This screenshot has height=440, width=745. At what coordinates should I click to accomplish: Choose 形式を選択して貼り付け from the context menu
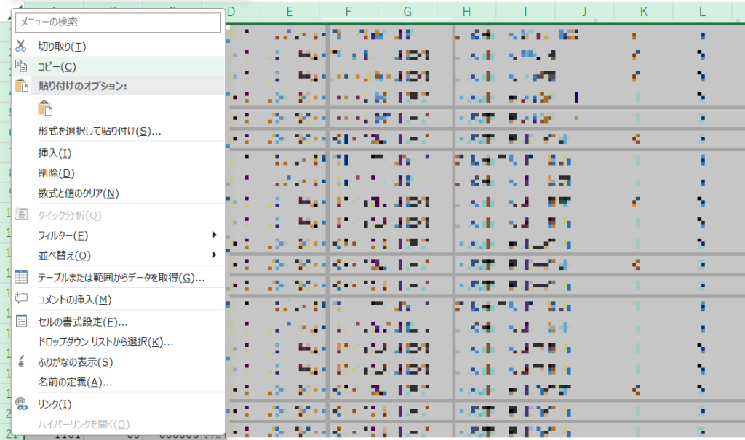pyautogui.click(x=99, y=131)
